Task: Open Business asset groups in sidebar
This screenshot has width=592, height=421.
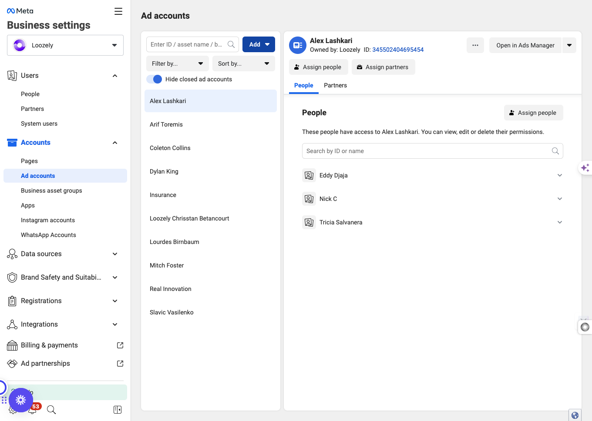Action: (x=51, y=190)
